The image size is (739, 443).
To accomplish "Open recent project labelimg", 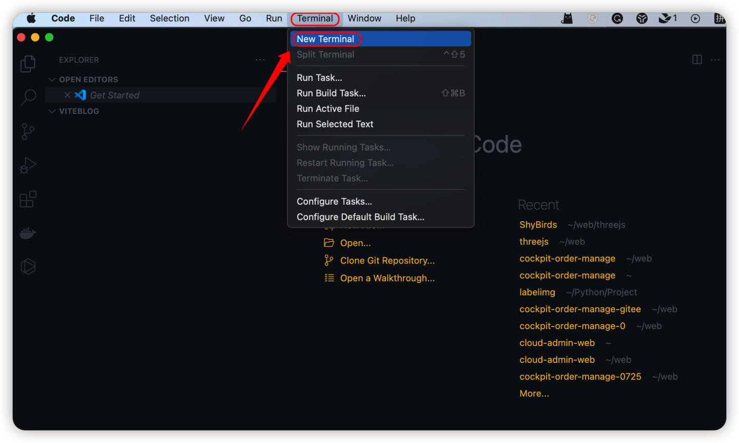I will pos(537,292).
